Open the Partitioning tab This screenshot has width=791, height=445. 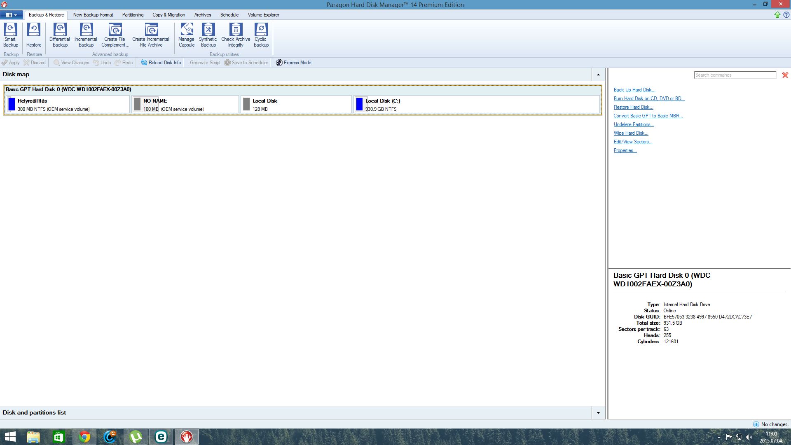(133, 15)
